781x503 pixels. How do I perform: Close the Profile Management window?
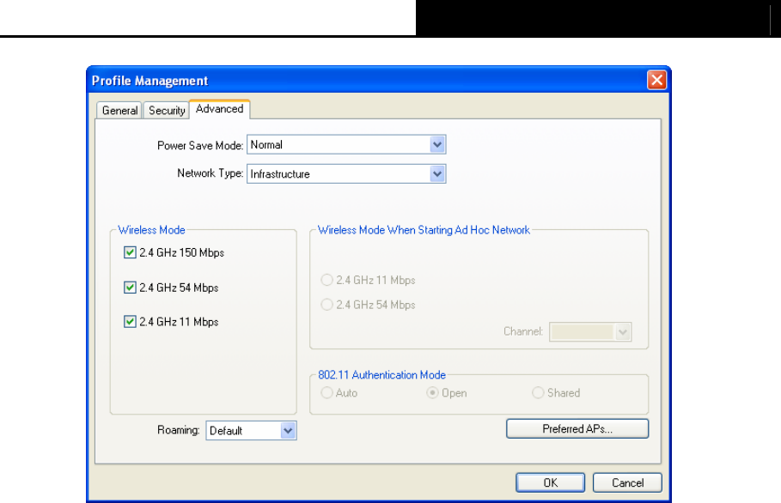point(657,80)
